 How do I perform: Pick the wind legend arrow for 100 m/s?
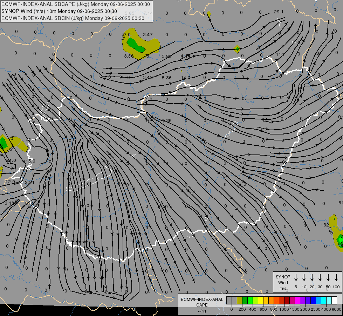click(x=336, y=278)
